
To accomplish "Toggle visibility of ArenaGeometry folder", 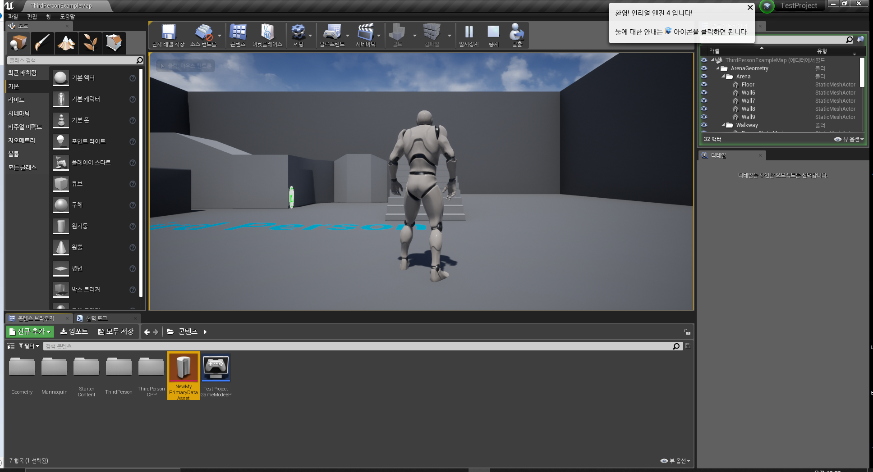I will (704, 68).
